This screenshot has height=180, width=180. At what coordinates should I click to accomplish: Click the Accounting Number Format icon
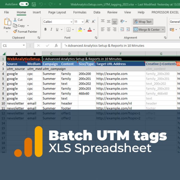pos(172,30)
